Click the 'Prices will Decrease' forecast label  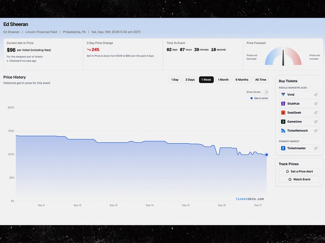[252, 57]
